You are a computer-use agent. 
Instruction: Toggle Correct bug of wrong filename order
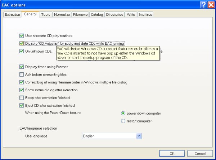pos(22,82)
